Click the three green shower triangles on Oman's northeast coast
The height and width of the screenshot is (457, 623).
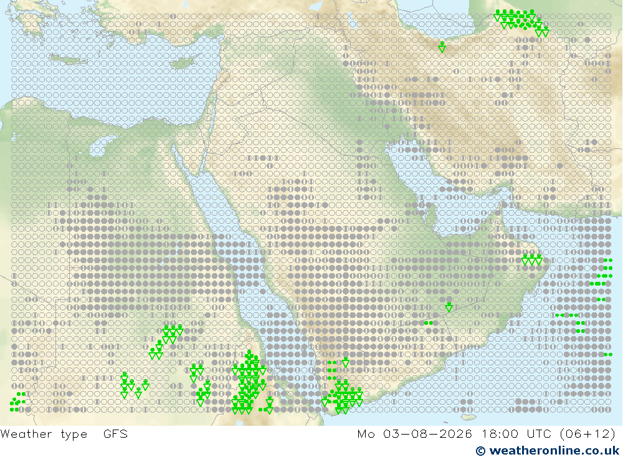click(532, 260)
